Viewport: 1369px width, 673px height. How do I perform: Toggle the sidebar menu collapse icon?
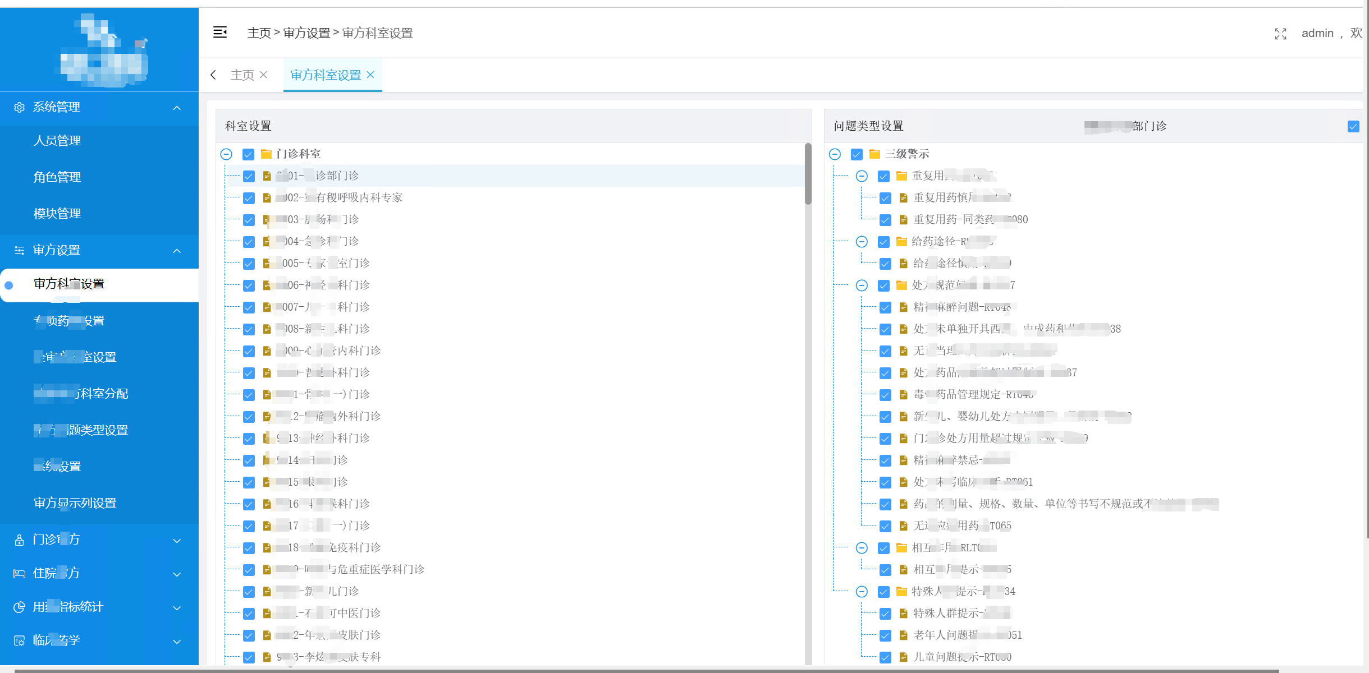pyautogui.click(x=220, y=33)
